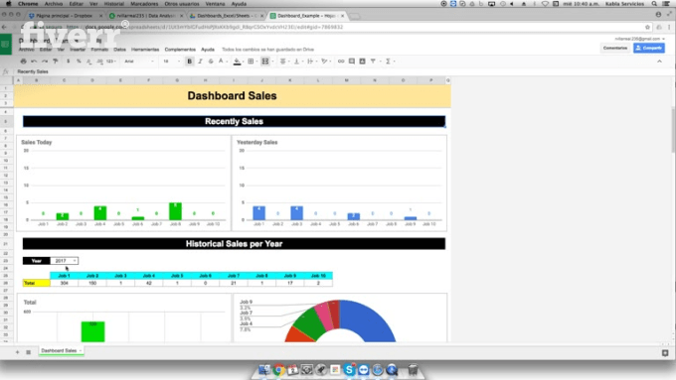The image size is (676, 380).
Task: Open the Arial font family dropdown
Action: pos(139,62)
